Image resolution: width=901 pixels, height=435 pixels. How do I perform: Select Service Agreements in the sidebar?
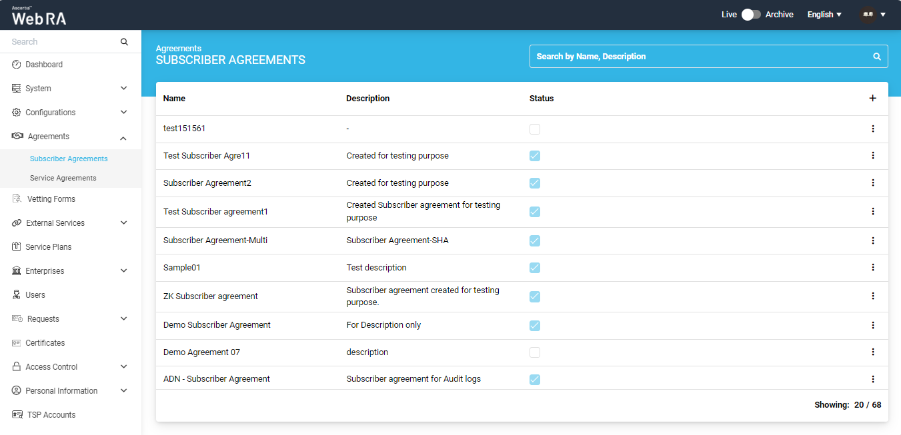coord(63,178)
